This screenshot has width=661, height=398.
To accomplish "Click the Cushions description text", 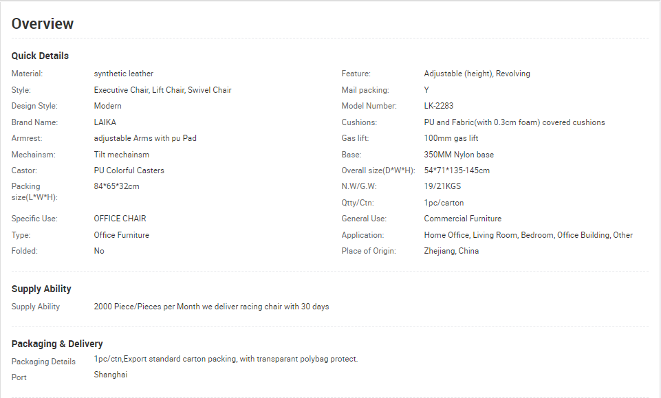I will pyautogui.click(x=514, y=122).
